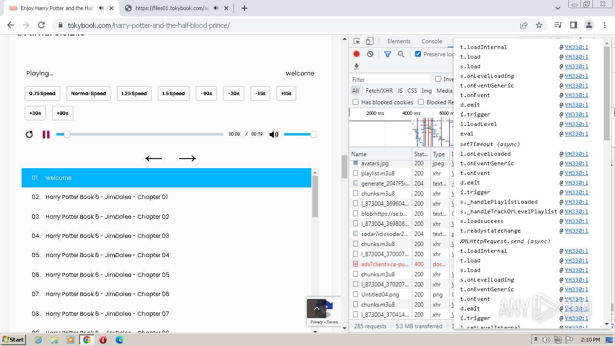Rewind with the -60s button
The width and height of the screenshot is (615, 346).
[x=207, y=94]
